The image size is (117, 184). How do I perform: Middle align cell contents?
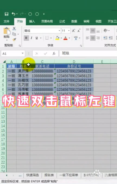[93, 31]
